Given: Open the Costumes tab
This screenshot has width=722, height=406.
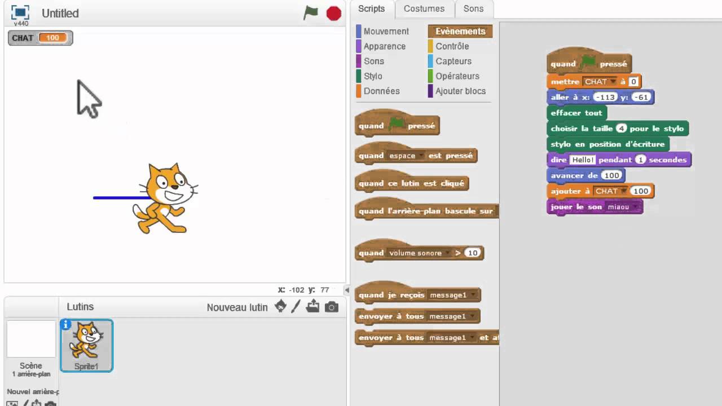Looking at the screenshot, I should [424, 8].
